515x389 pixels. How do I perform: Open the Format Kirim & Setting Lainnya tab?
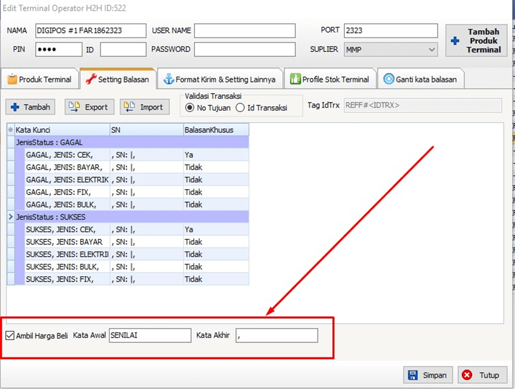tap(222, 79)
